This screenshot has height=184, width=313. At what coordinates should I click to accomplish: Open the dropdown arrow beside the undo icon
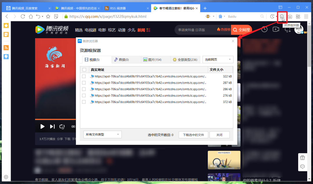(x=43, y=16)
